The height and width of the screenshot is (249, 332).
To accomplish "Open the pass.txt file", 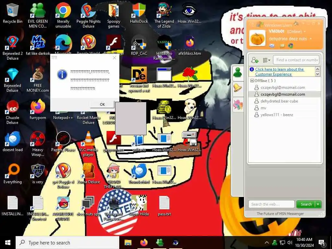I will 164,206.
